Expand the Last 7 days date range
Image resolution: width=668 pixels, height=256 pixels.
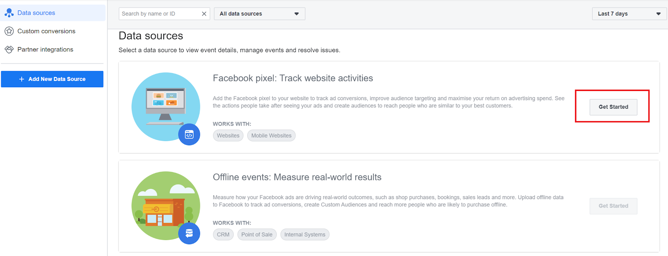[x=629, y=14]
